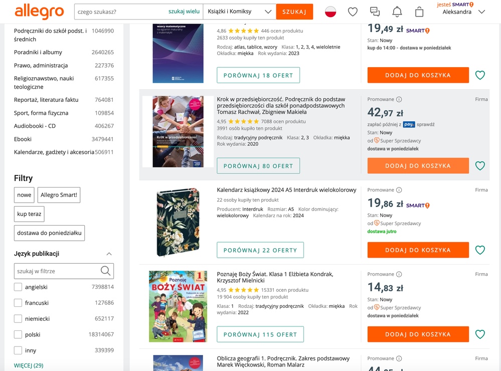Show info for Promowane on Poznaję Boży Świat
The image size is (501, 371).
click(x=399, y=274)
